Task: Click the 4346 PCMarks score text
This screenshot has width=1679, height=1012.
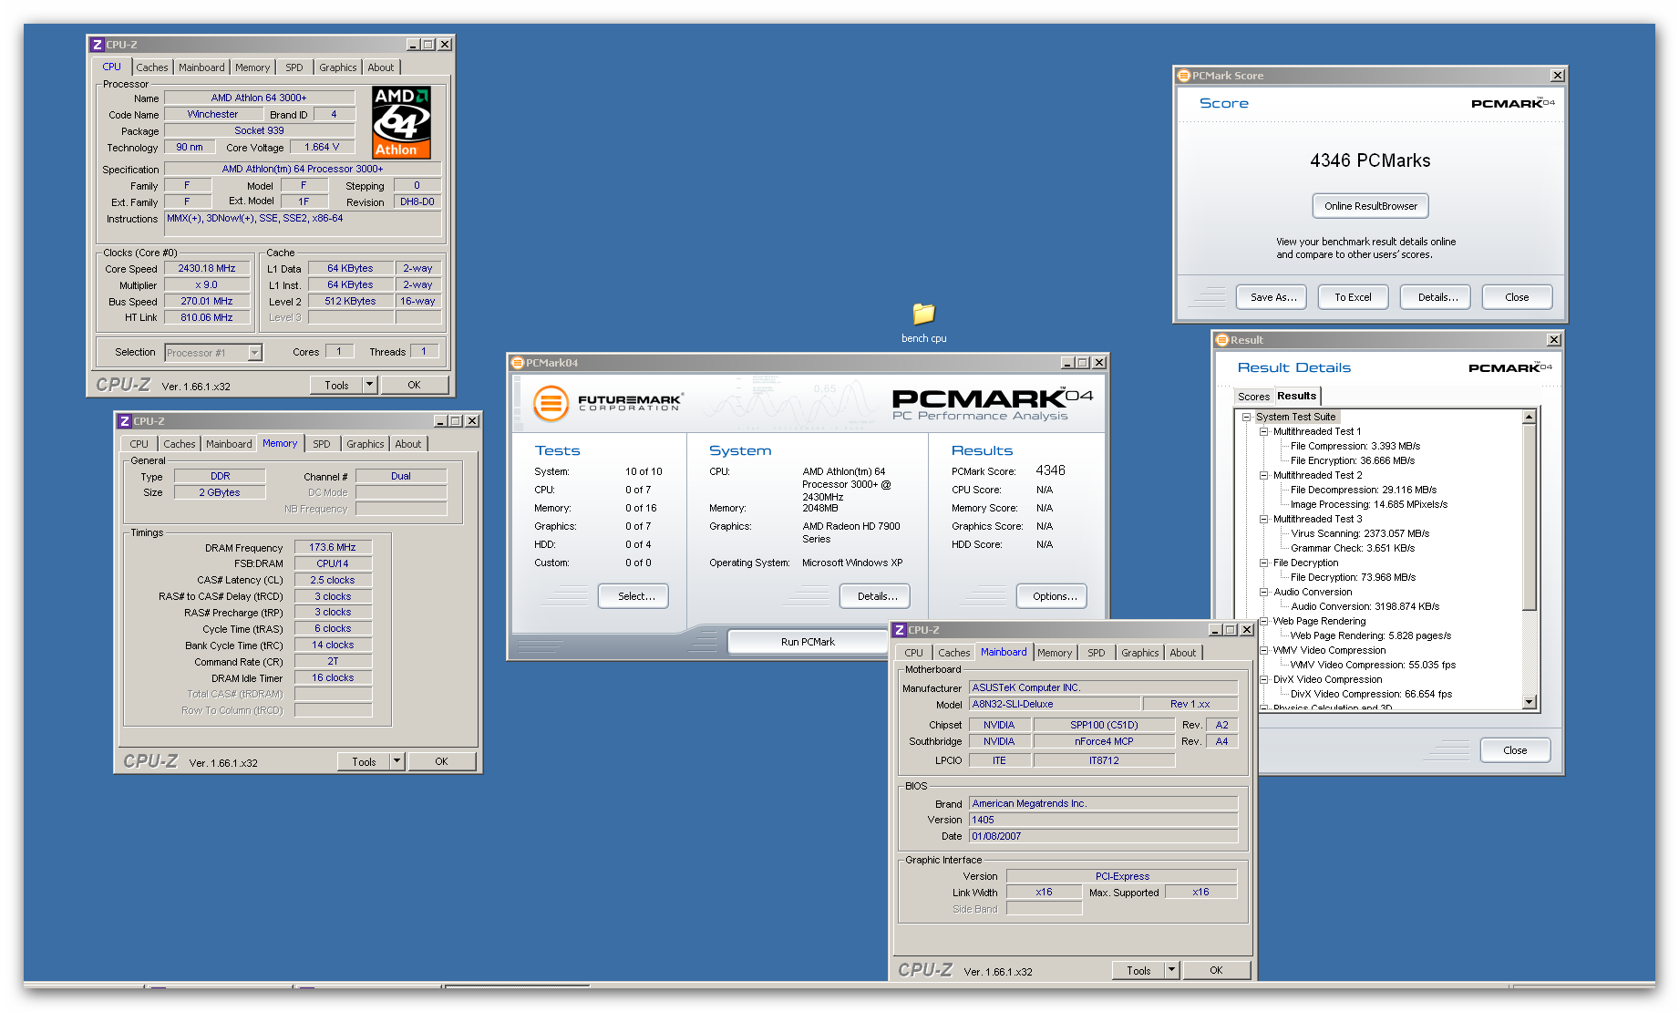Action: pos(1370,160)
